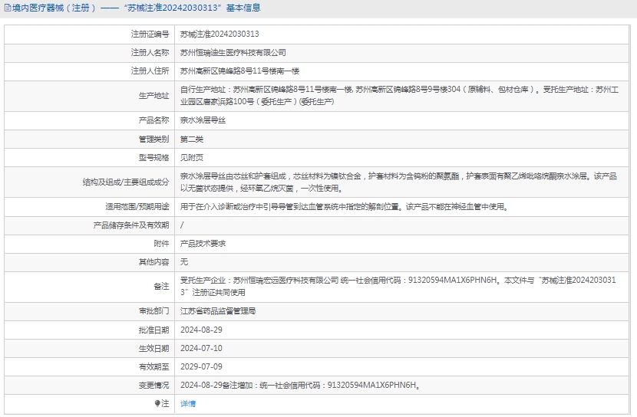Select the registration number value 苏械注准20242030313

[x=219, y=34]
